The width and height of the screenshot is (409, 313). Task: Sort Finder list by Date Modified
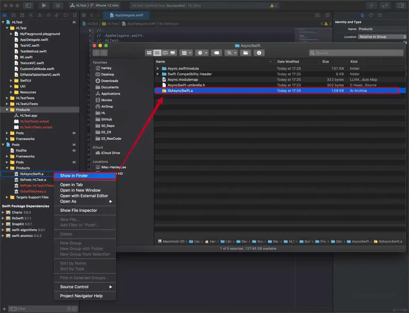(x=288, y=62)
